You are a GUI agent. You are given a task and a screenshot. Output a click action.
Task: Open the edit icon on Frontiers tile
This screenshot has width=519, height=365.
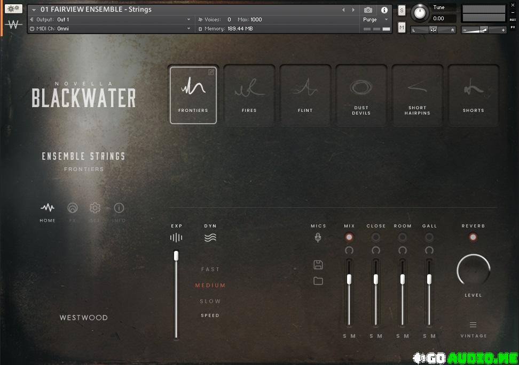pyautogui.click(x=211, y=72)
